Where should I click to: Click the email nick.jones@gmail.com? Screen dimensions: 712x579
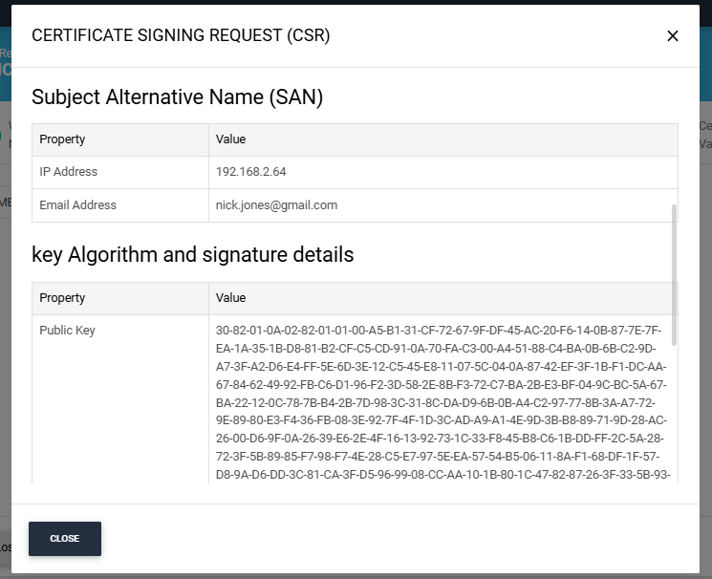276,204
